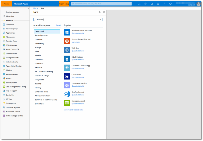
Task: Click the Ubuntu Server 18.04 icon
Action: click(x=67, y=41)
